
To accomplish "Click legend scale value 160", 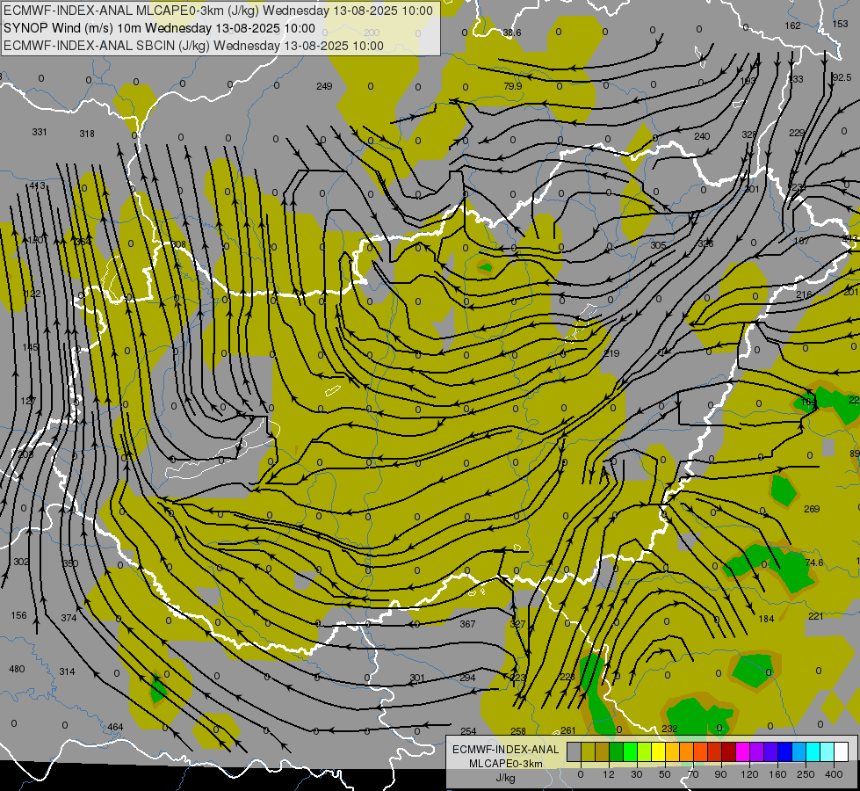I will point(777,774).
